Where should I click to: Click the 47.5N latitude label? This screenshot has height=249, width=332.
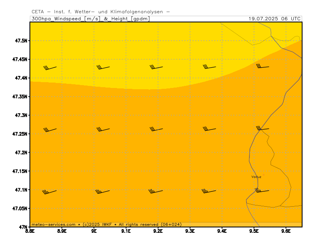coord(21,41)
